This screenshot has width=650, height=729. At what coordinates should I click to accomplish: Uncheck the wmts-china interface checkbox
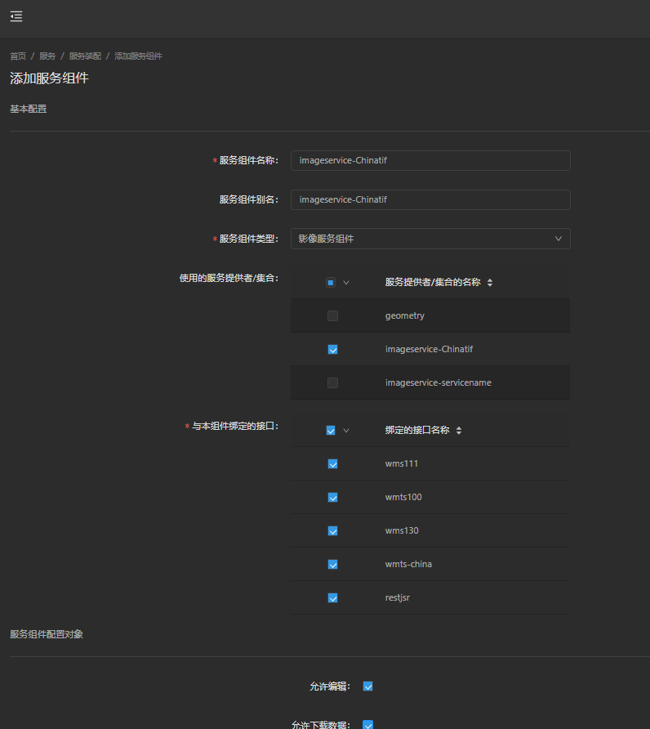332,565
